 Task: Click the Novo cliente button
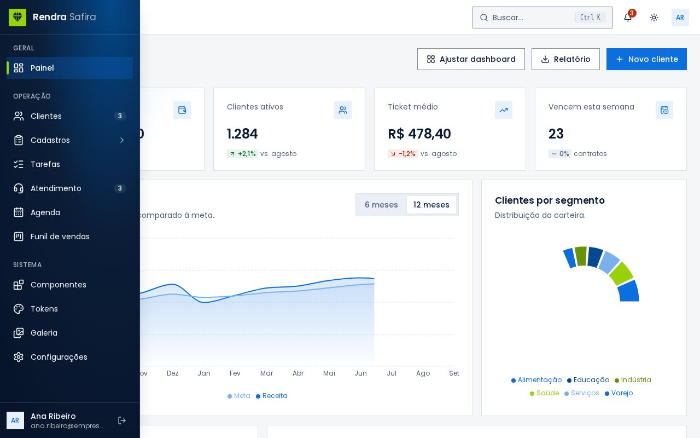click(646, 59)
